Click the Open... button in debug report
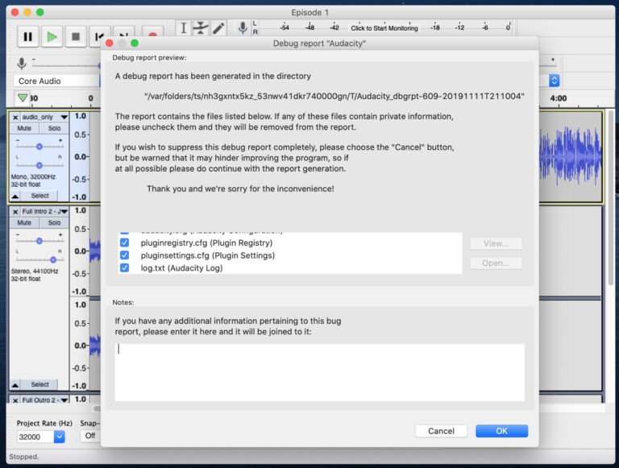The image size is (619, 468). point(496,263)
